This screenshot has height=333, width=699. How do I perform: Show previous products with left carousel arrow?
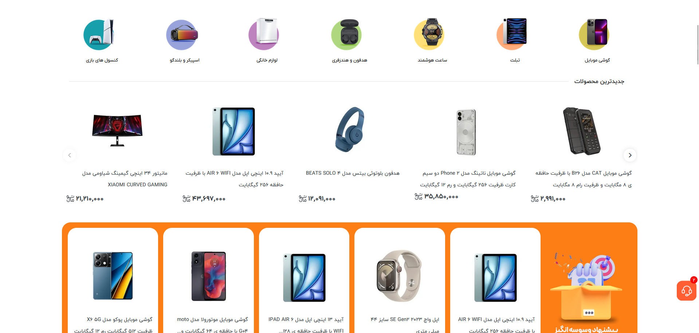tap(70, 155)
